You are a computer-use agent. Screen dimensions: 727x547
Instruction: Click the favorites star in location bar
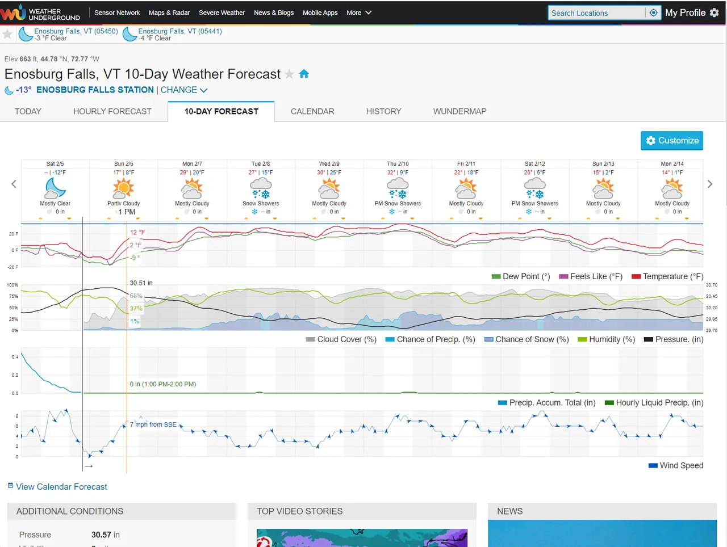click(7, 35)
